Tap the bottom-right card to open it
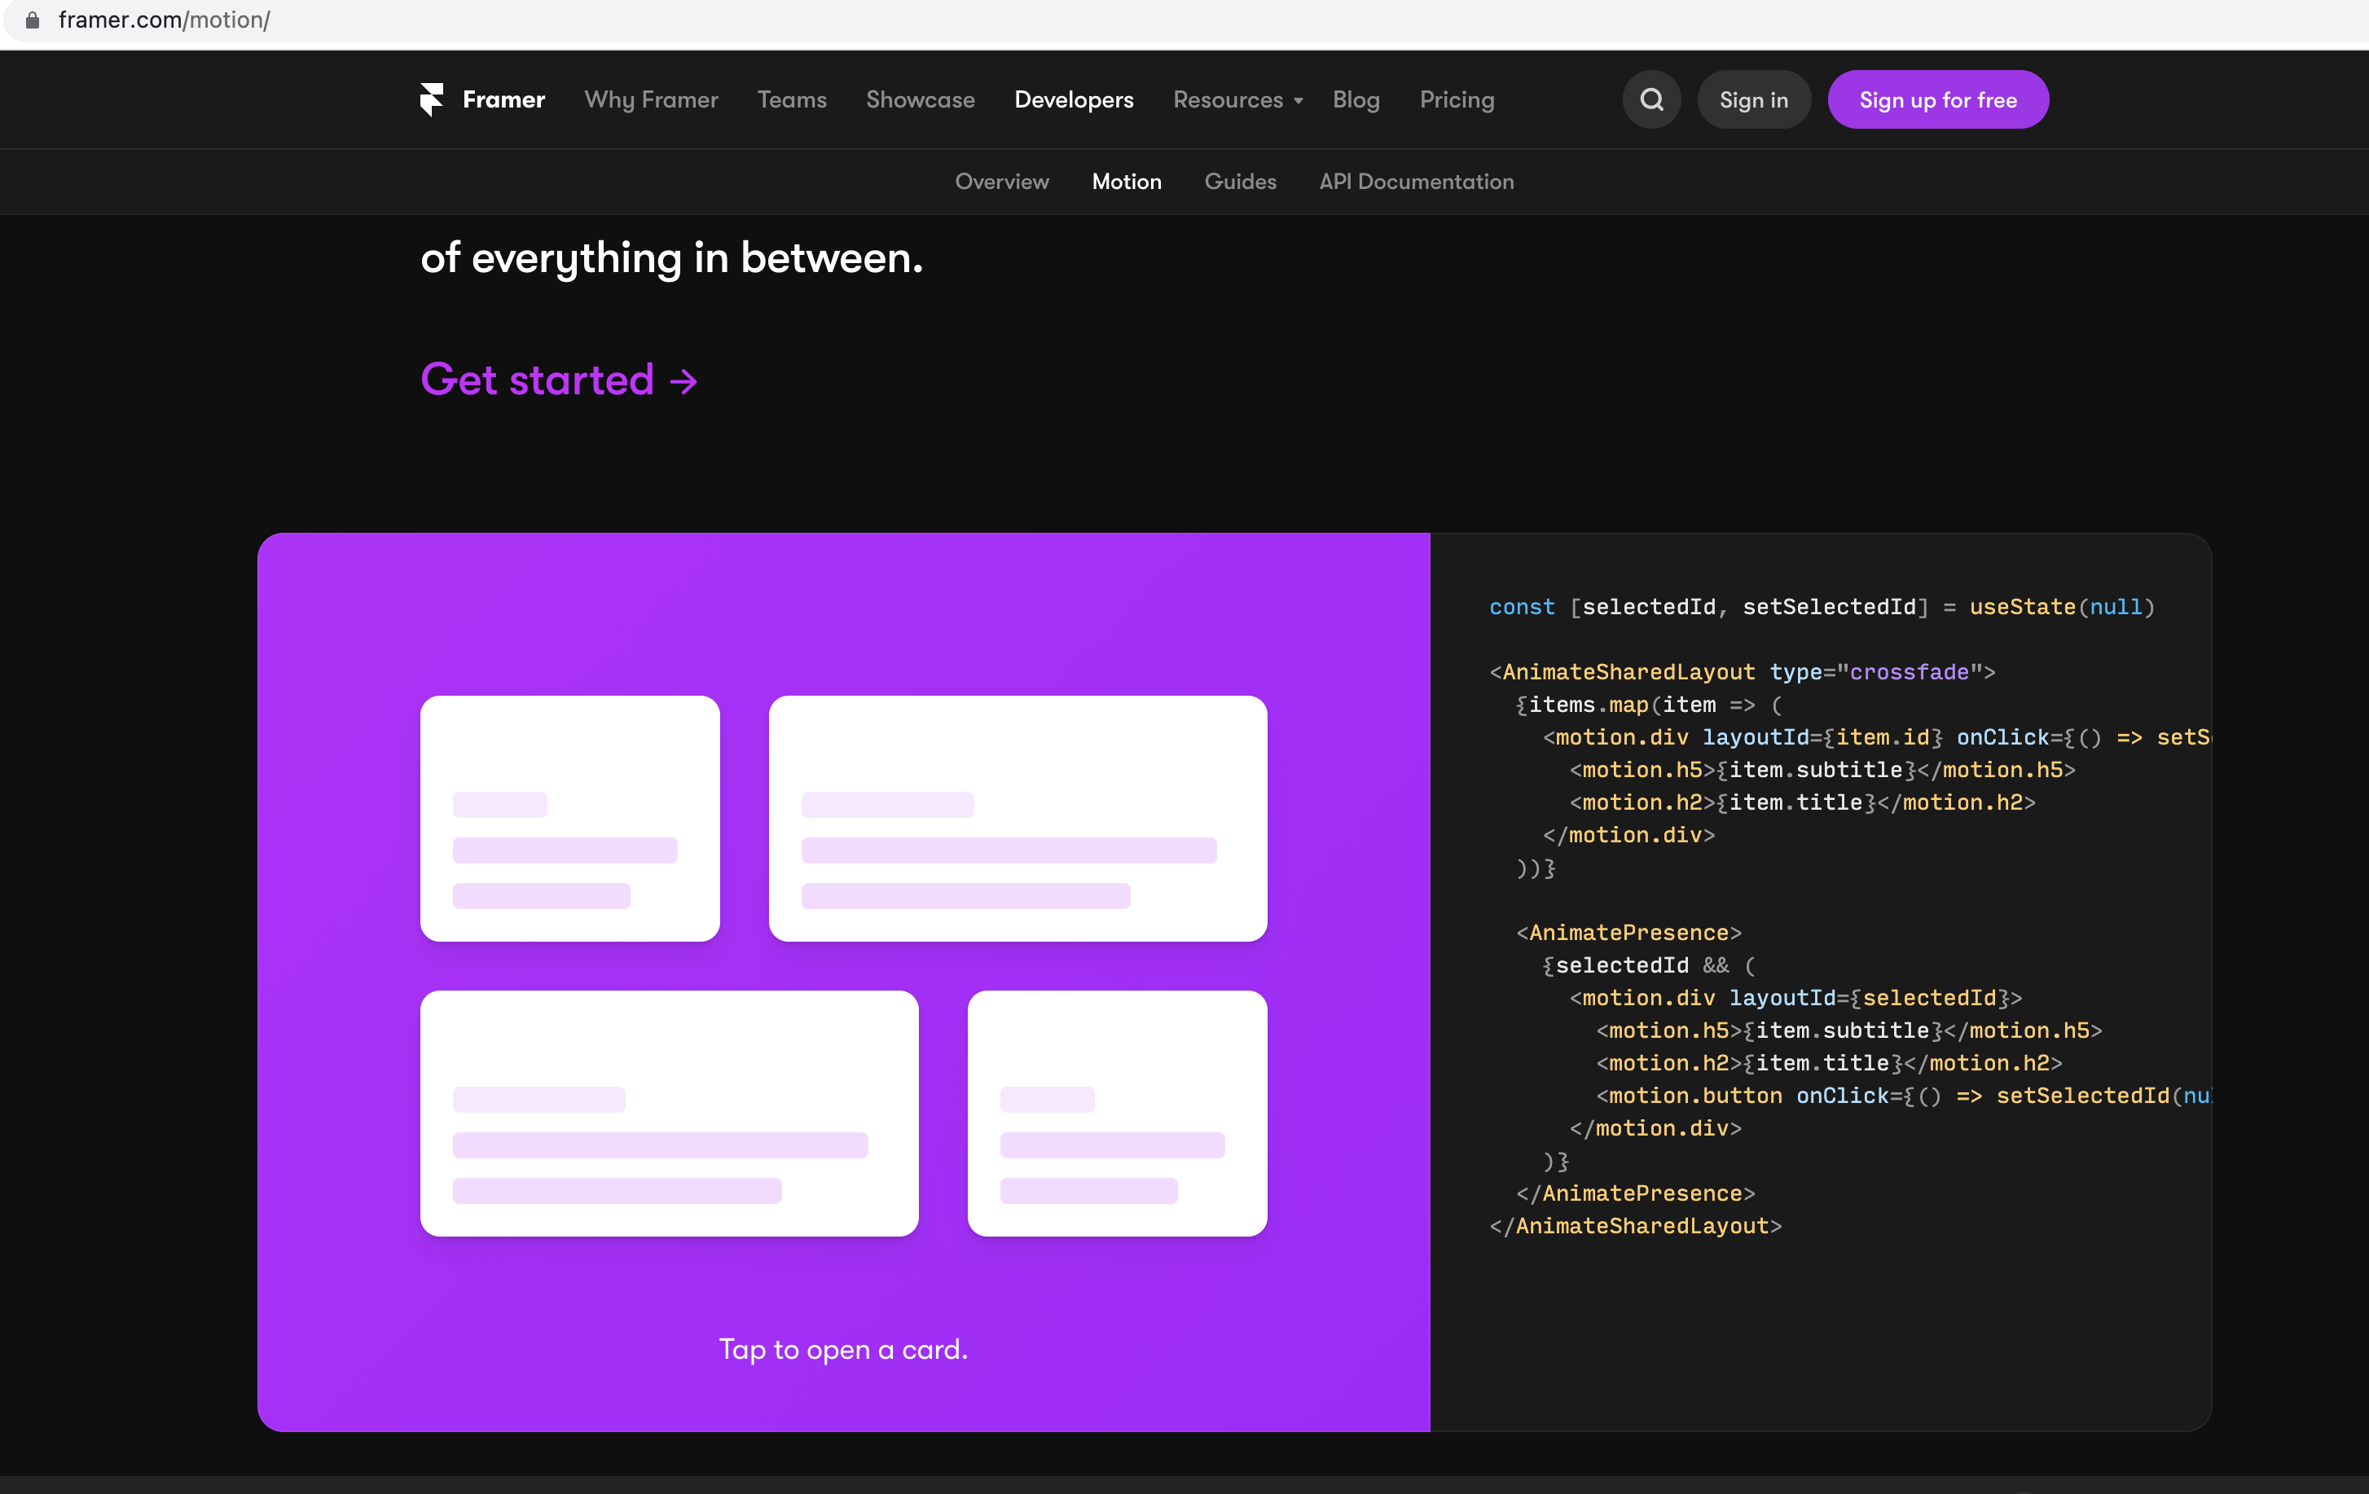2369x1494 pixels. point(1118,1114)
